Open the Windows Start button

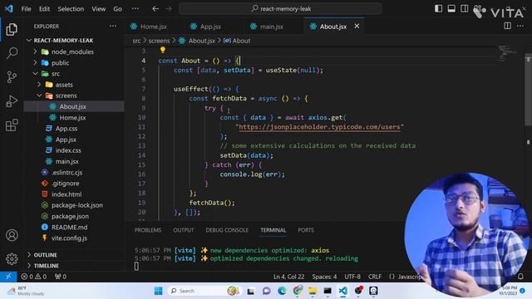pyautogui.click(x=158, y=291)
